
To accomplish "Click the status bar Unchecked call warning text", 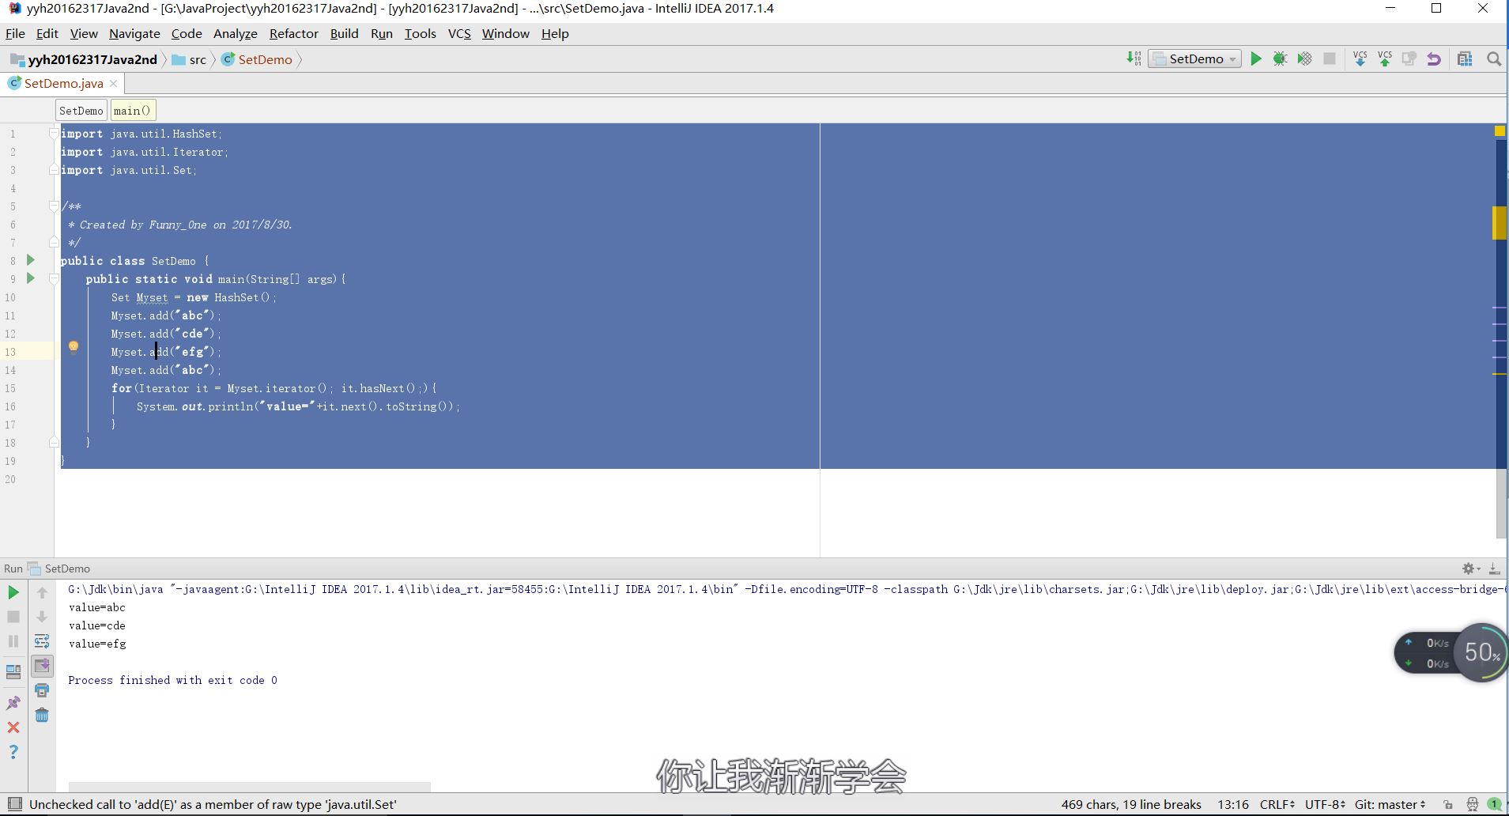I will click(x=213, y=804).
